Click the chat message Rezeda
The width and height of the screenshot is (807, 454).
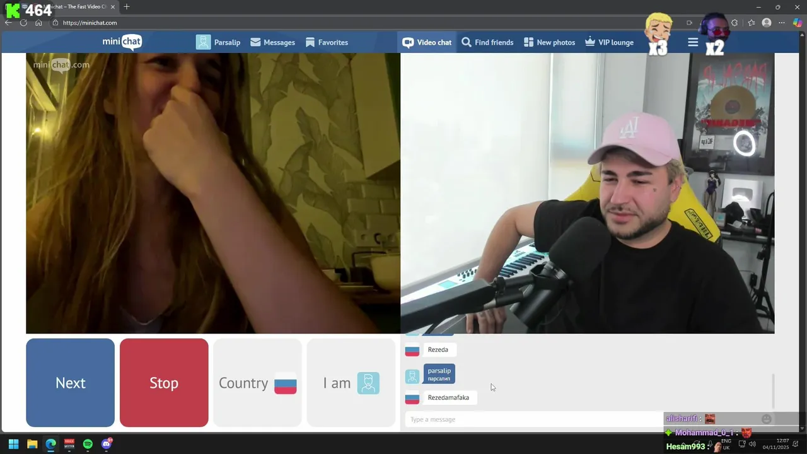click(438, 349)
